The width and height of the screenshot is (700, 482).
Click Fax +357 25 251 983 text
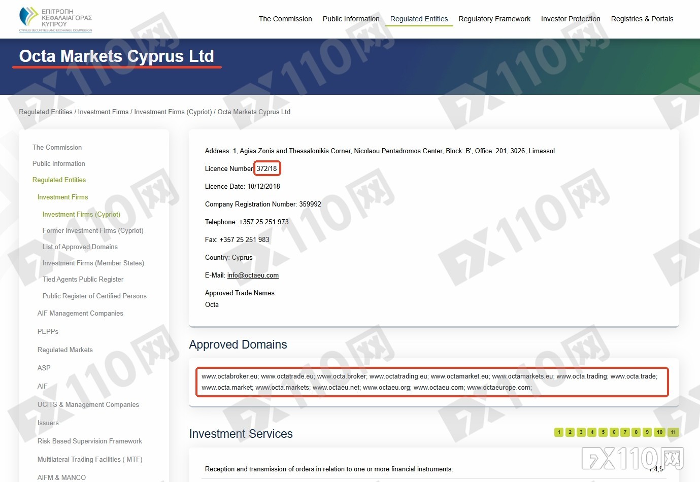click(x=237, y=239)
